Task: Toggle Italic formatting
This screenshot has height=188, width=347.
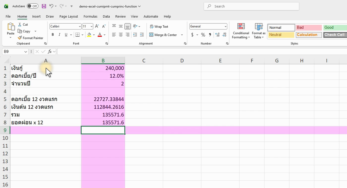Action: (59, 35)
